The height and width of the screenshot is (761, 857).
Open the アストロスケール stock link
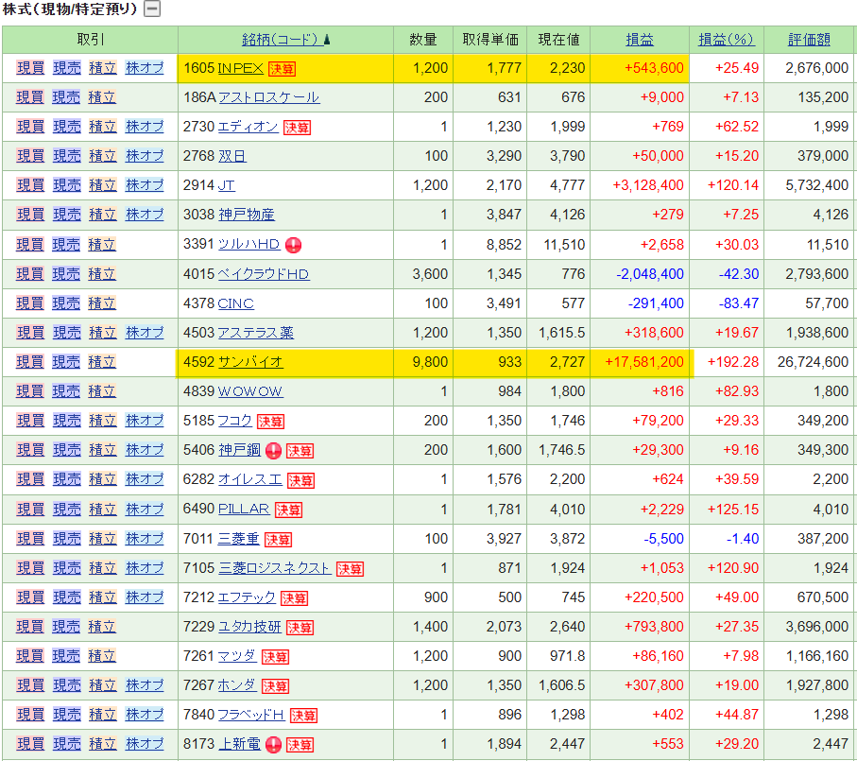pyautogui.click(x=269, y=97)
